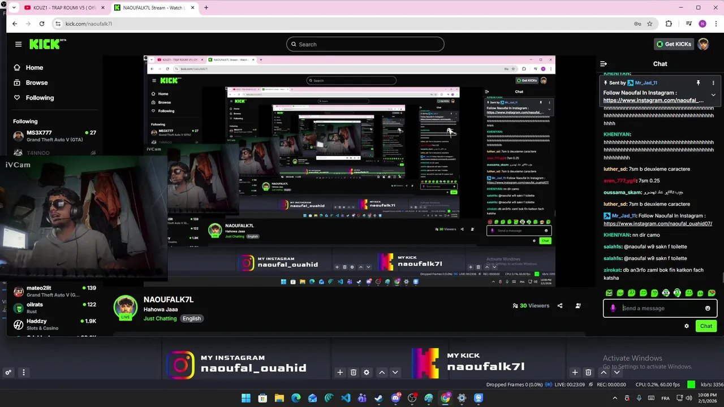This screenshot has height=407, width=724.
Task: Open File Explorer from the taskbar
Action: [279, 398]
